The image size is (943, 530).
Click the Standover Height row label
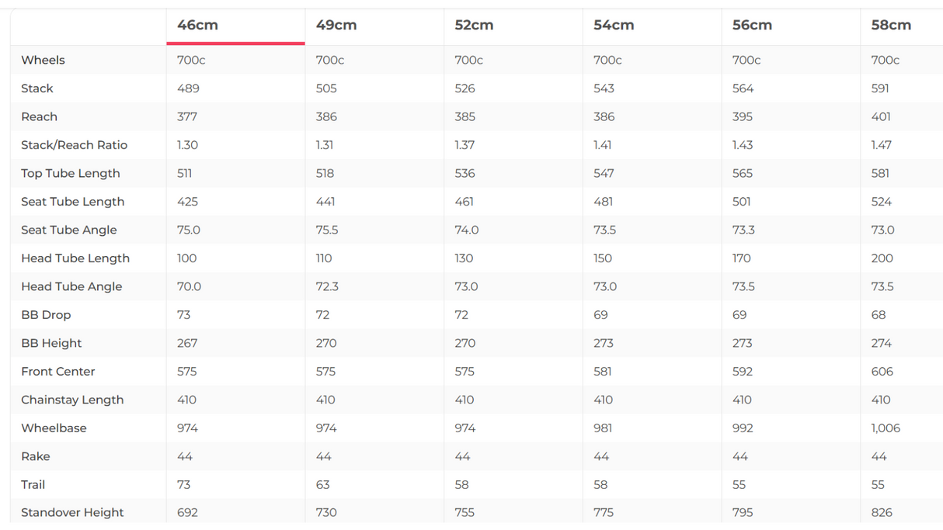pyautogui.click(x=72, y=513)
